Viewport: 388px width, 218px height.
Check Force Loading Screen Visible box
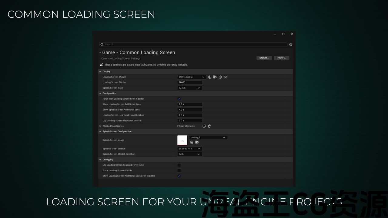click(179, 170)
